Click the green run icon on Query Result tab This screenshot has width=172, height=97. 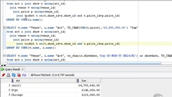(3, 70)
